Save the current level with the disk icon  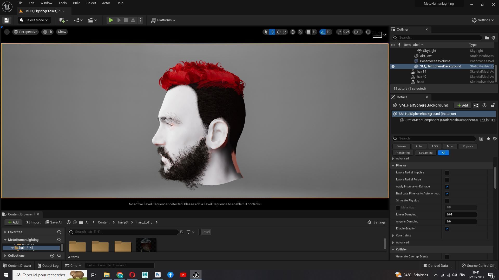pyautogui.click(x=7, y=20)
